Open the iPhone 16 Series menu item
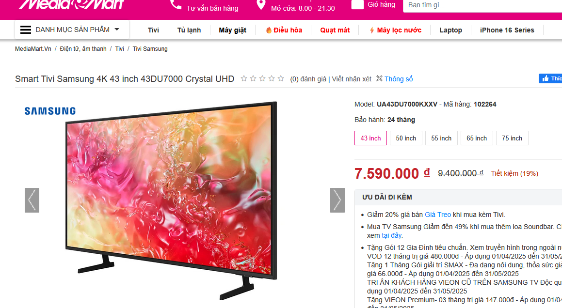562x308 pixels. click(x=507, y=30)
